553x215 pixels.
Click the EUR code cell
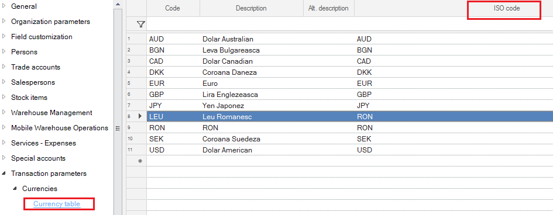pos(173,84)
